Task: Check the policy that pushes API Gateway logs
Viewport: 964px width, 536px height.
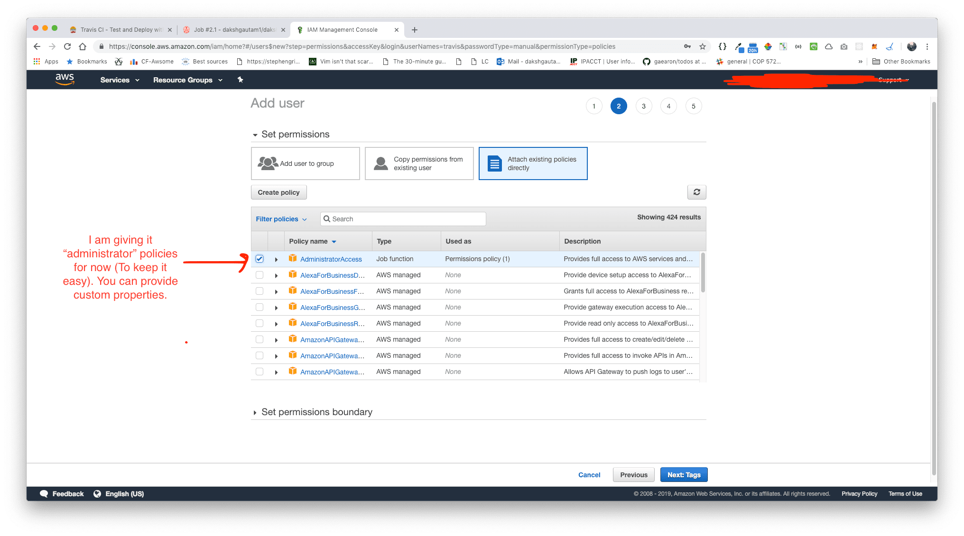Action: tap(260, 372)
